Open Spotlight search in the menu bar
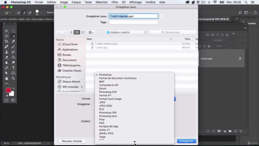 tap(246, 2)
